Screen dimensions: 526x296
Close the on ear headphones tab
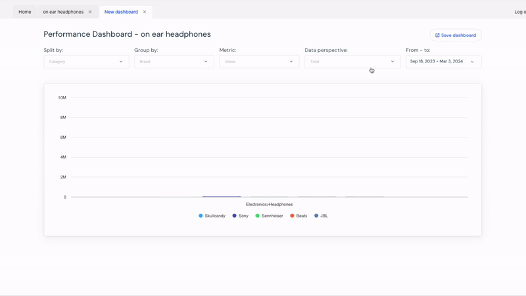click(x=90, y=12)
